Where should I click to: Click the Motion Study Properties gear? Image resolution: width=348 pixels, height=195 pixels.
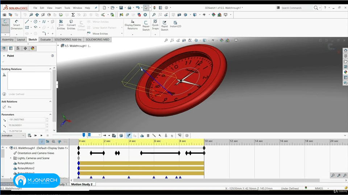click(x=187, y=135)
